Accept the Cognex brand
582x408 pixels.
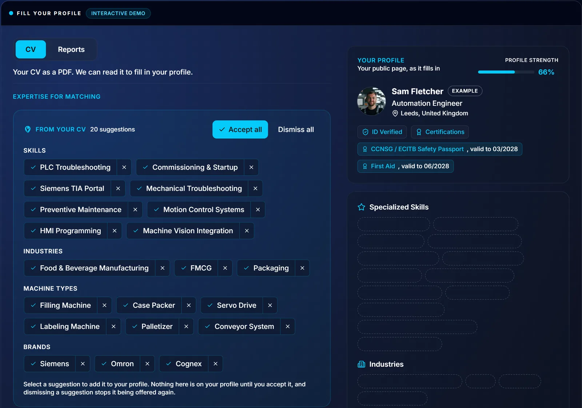click(x=184, y=364)
